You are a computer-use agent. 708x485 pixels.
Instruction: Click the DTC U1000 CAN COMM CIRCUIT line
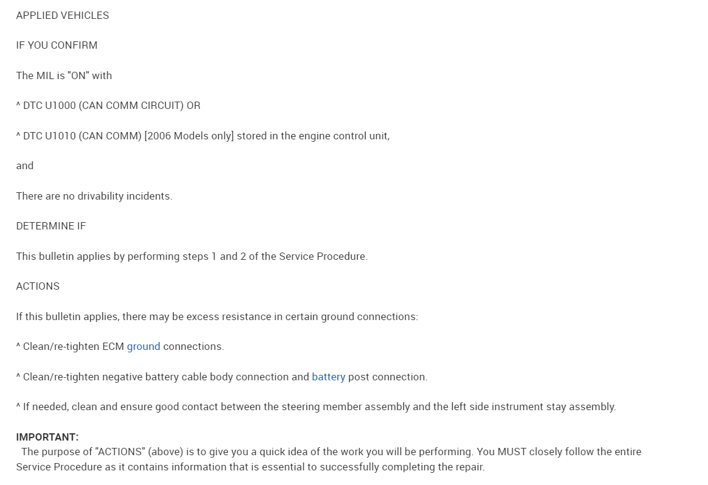coord(108,106)
